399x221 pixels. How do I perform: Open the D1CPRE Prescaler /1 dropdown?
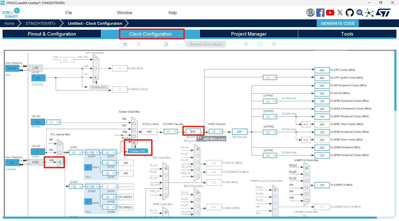point(171,131)
